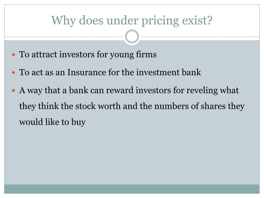The image size is (264, 198).
Task: Click the orange bullet before 'To act as'
Action: [x=14, y=72]
